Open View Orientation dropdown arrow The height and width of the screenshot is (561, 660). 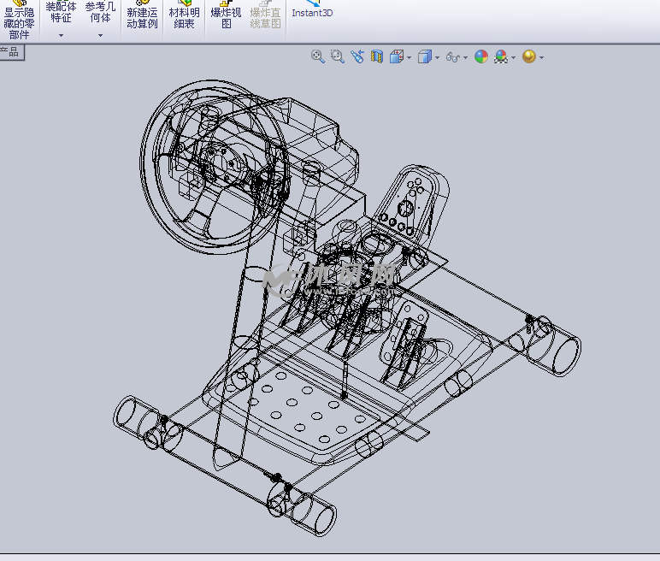coord(410,57)
